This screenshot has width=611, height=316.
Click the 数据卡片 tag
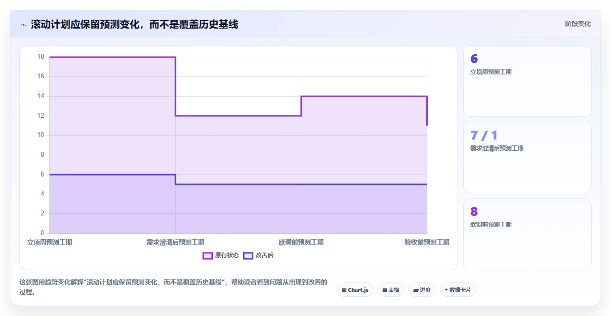click(458, 290)
